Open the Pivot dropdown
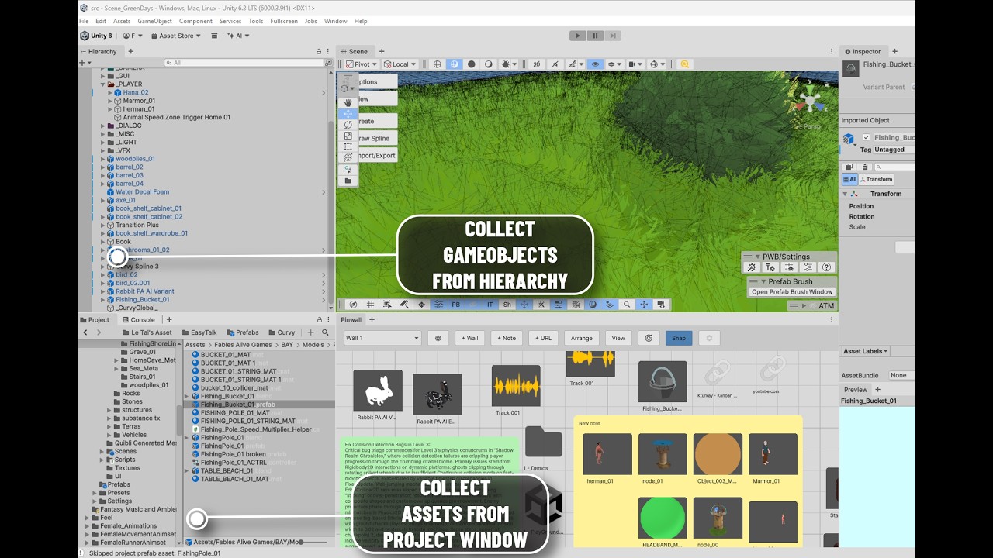Image resolution: width=993 pixels, height=558 pixels. (362, 64)
